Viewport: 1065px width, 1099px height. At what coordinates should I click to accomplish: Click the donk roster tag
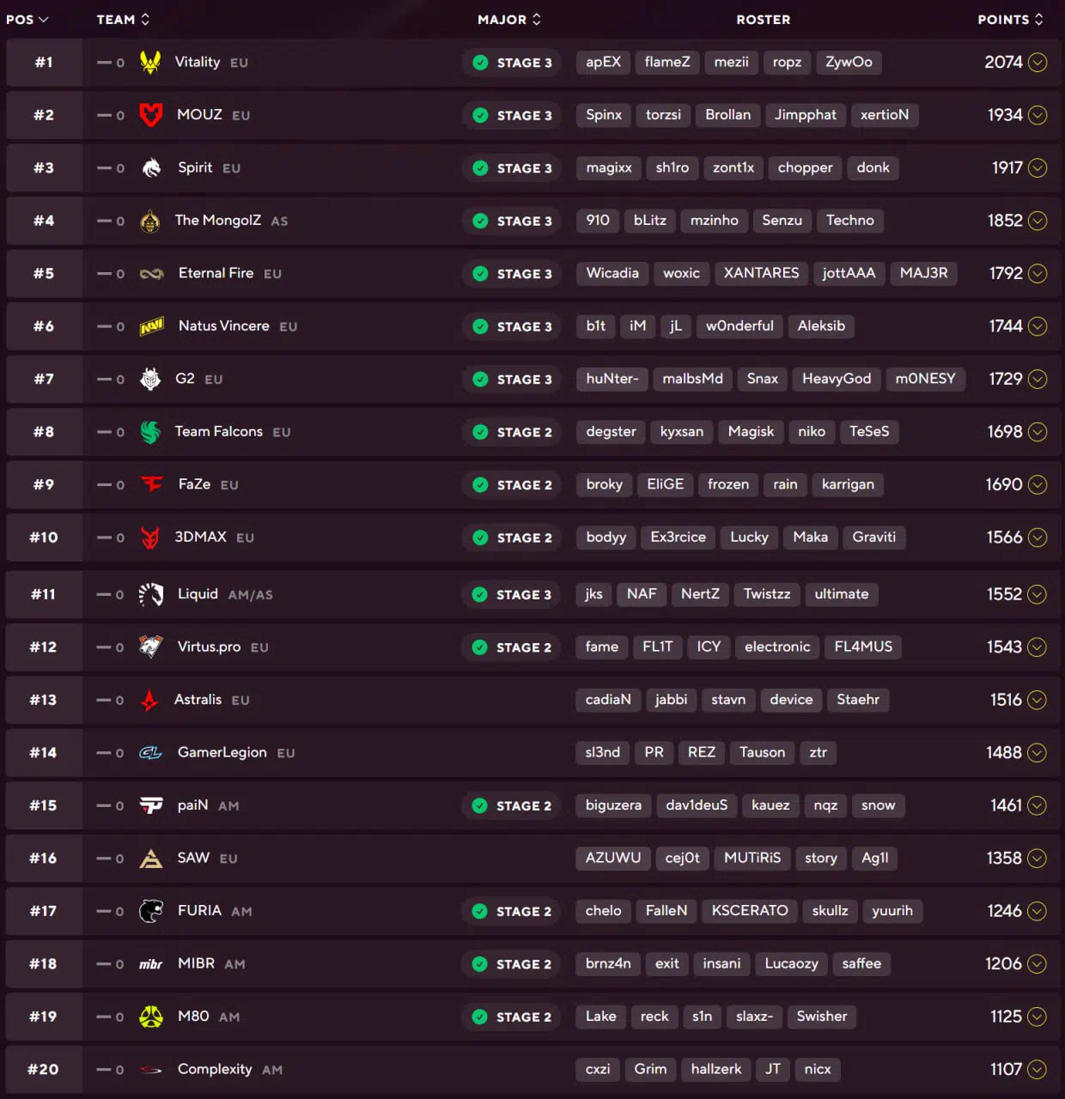[873, 167]
